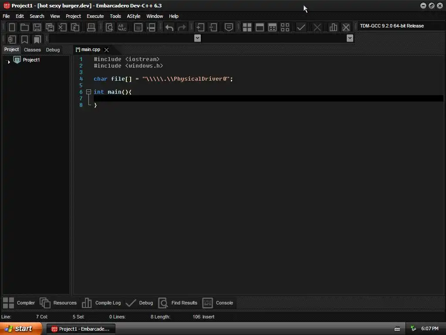
Task: Open the TDM-GCC 9.2.0 compiler selector
Action: (401, 26)
